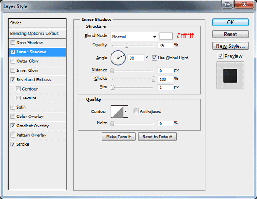The height and width of the screenshot is (199, 257).
Task: Click the New Style... button
Action: pos(230,46)
